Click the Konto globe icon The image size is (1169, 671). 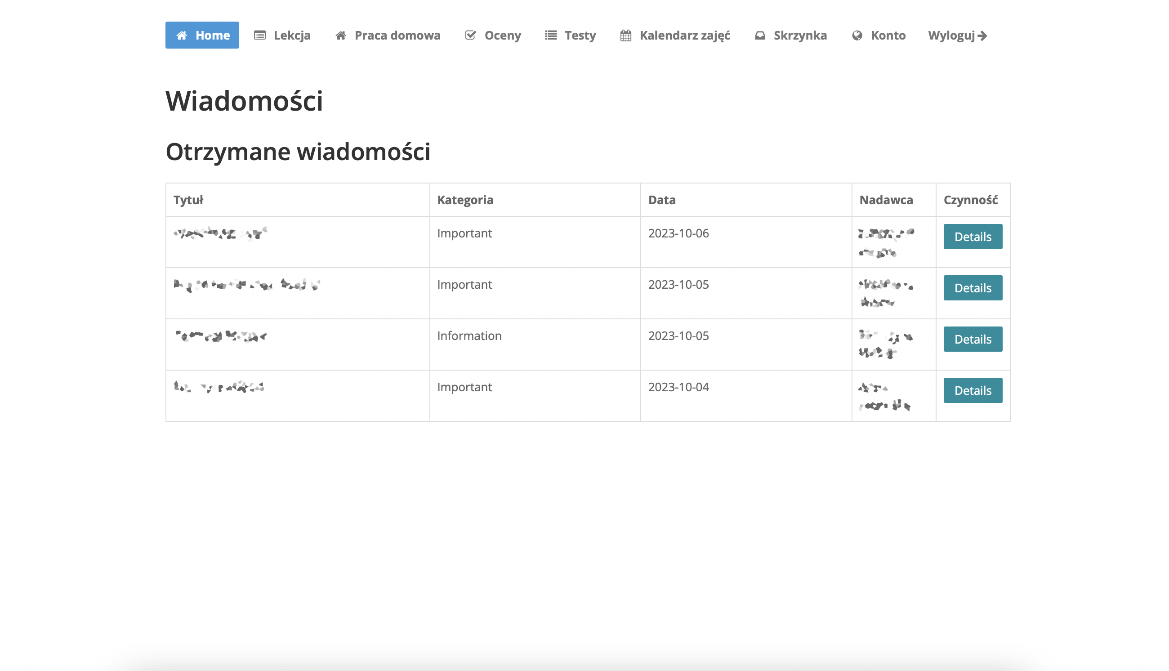pyautogui.click(x=857, y=36)
